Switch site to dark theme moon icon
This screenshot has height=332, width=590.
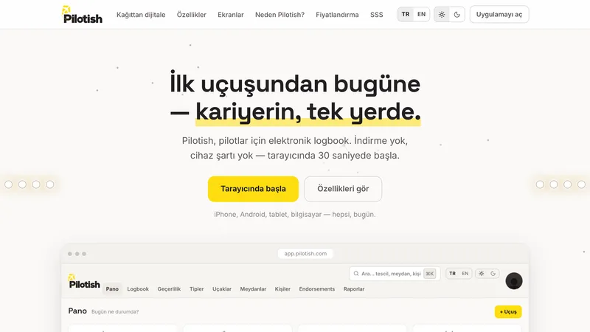tap(457, 15)
